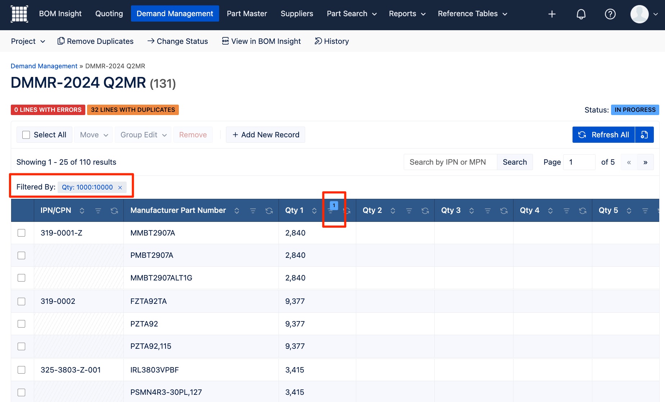This screenshot has height=402, width=665.
Task: Click the Refresh All button
Action: coord(603,135)
